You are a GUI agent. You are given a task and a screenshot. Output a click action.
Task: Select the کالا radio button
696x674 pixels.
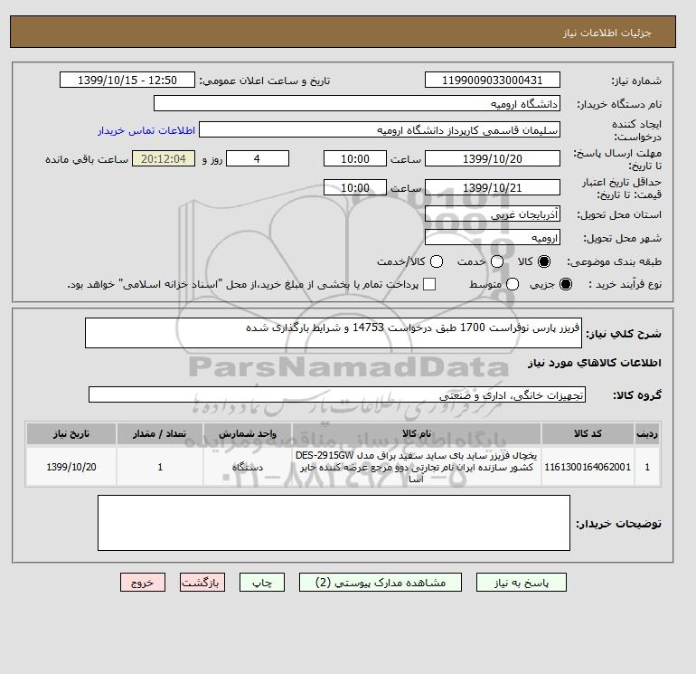pyautogui.click(x=543, y=261)
